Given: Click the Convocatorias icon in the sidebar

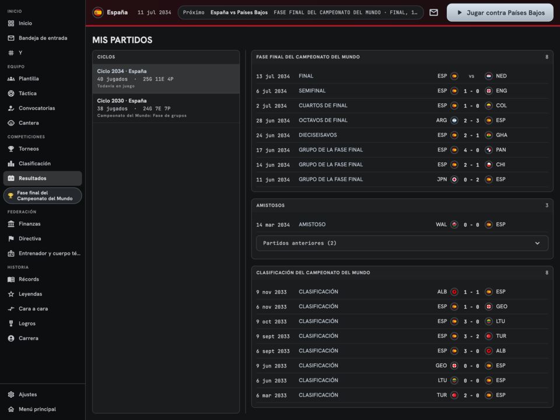Looking at the screenshot, I should coord(11,108).
